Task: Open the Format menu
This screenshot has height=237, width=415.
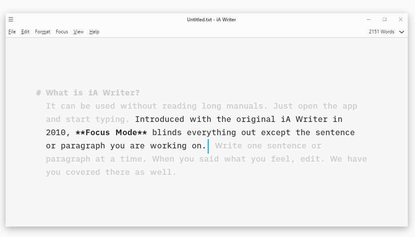Action: point(43,32)
